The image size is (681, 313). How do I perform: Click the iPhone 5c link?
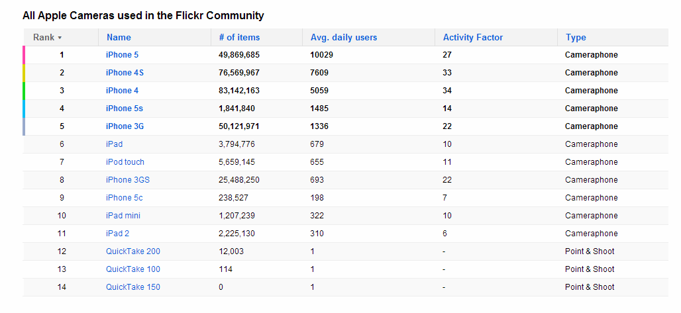(125, 198)
